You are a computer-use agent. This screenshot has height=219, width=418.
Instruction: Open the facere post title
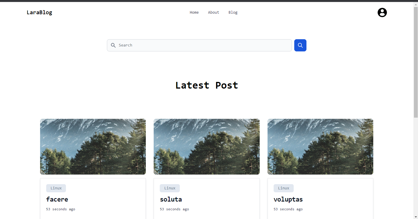coord(57,199)
